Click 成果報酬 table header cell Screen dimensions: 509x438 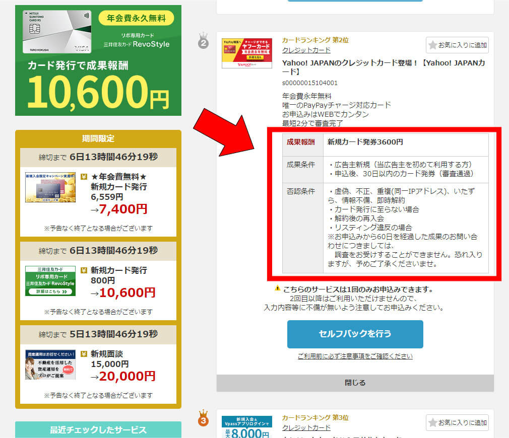pyautogui.click(x=302, y=145)
